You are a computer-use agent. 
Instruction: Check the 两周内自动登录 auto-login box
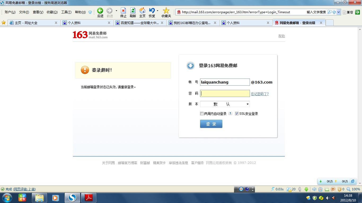coord(202,113)
